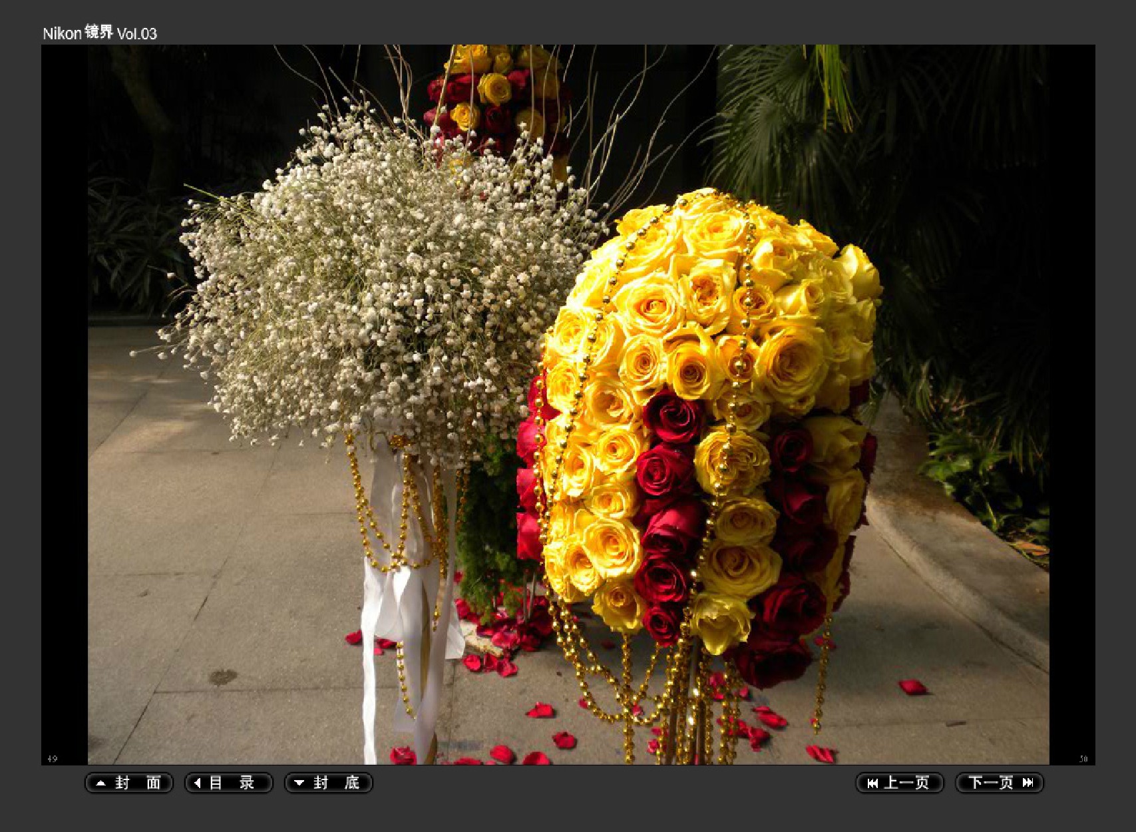Jump to the back cover 封底 button
Screen dimensions: 1136x832
(x=328, y=783)
